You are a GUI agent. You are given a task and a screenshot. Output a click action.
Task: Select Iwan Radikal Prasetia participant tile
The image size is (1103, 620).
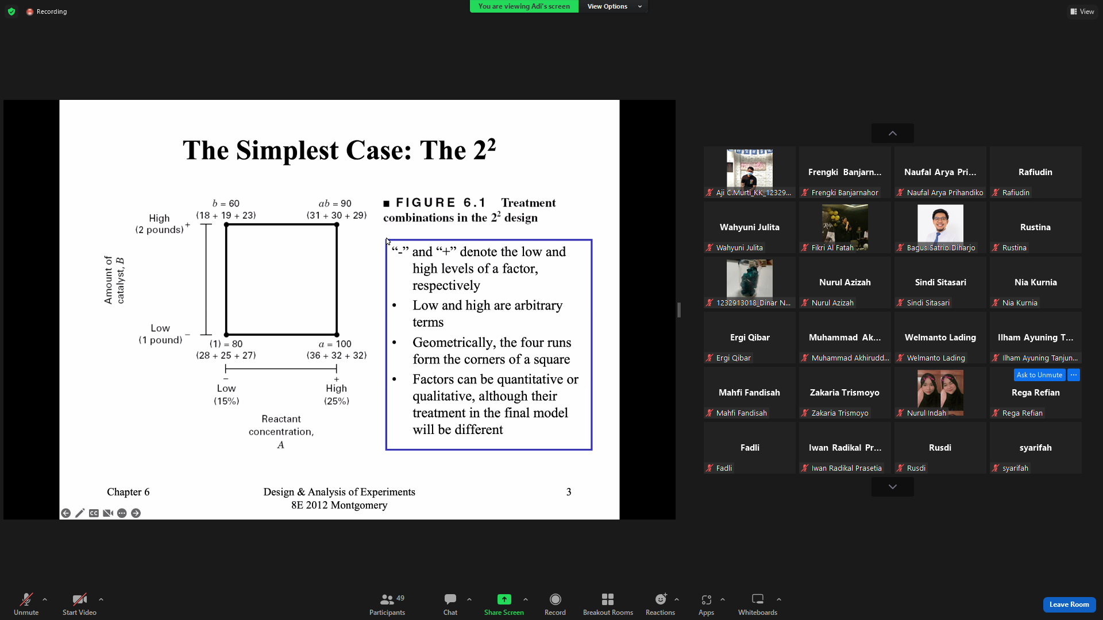tap(844, 448)
